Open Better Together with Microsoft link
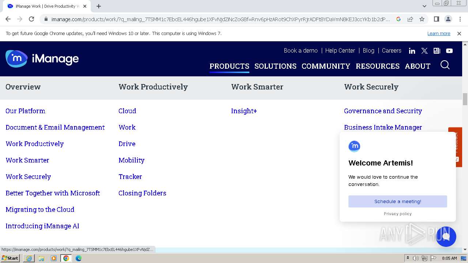Image resolution: width=468 pixels, height=263 pixels. point(53,193)
